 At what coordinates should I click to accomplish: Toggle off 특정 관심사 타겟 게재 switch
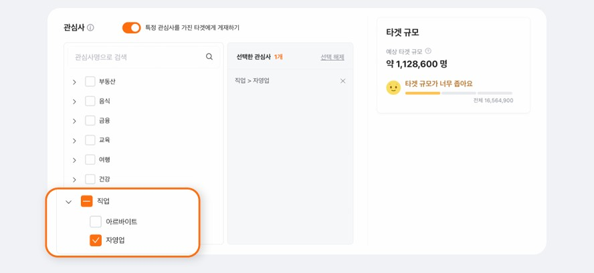[x=131, y=27]
